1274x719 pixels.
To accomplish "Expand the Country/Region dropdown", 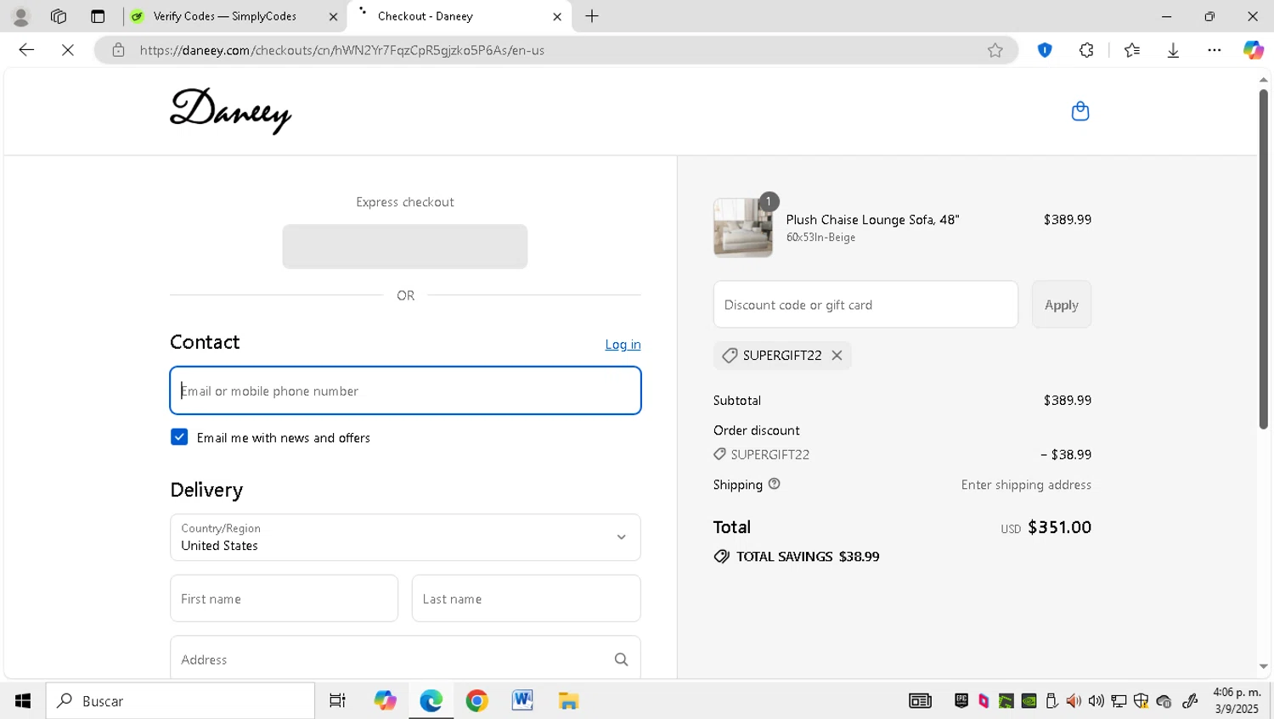I will (x=405, y=537).
